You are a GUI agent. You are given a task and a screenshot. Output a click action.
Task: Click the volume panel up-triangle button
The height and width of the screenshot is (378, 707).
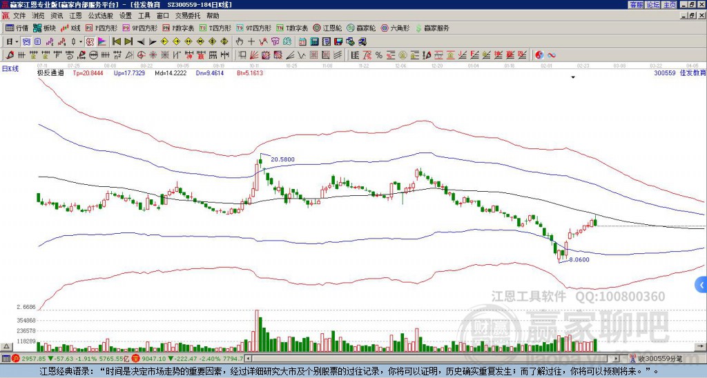(x=6, y=346)
